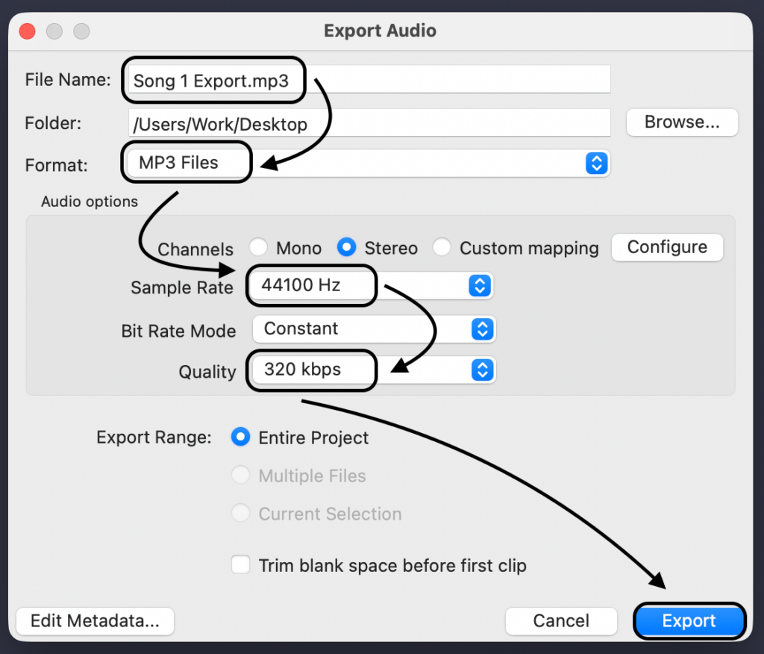764x654 pixels.
Task: Select the Multiple Files export range
Action: [x=241, y=476]
